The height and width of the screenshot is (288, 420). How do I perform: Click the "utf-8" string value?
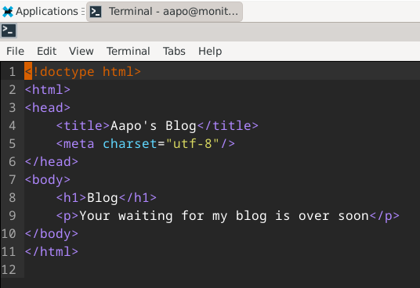(192, 143)
